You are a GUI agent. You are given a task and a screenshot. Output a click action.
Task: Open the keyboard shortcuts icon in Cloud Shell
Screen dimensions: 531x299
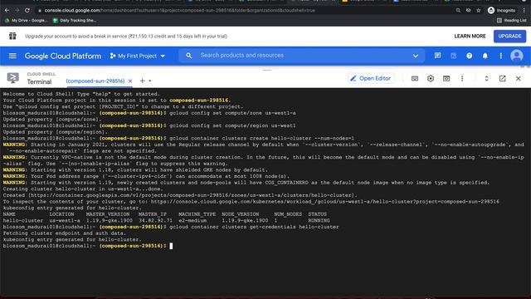tap(415, 79)
